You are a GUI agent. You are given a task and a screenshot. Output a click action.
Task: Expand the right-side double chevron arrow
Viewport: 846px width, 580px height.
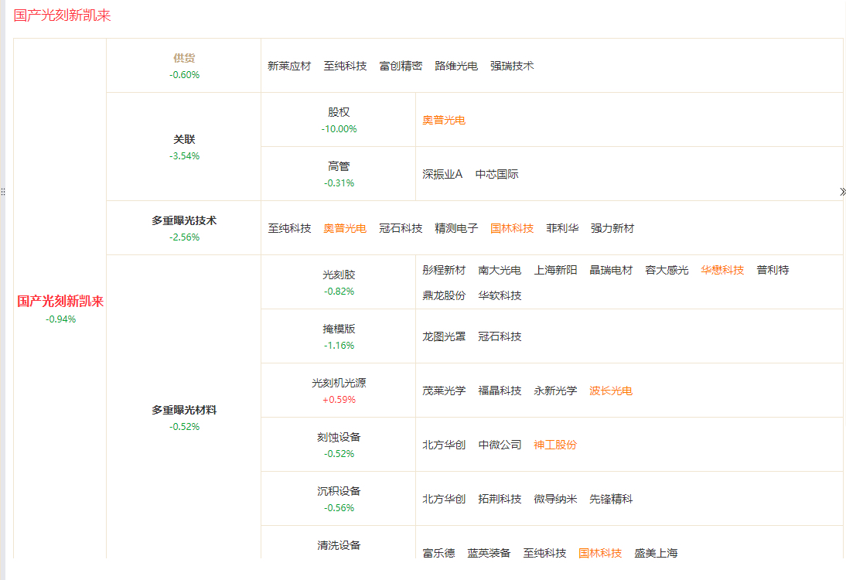[842, 192]
